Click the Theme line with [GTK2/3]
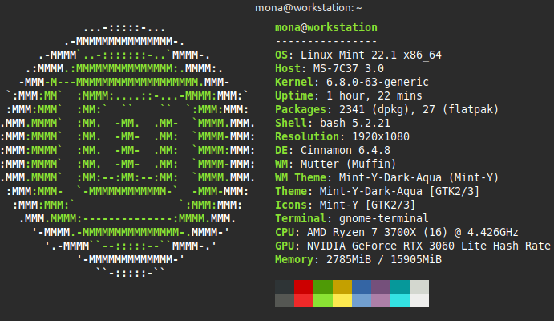Viewport: 554px width, 321px height. pyautogui.click(x=378, y=191)
